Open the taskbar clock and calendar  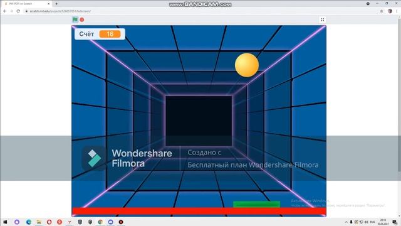(383, 222)
